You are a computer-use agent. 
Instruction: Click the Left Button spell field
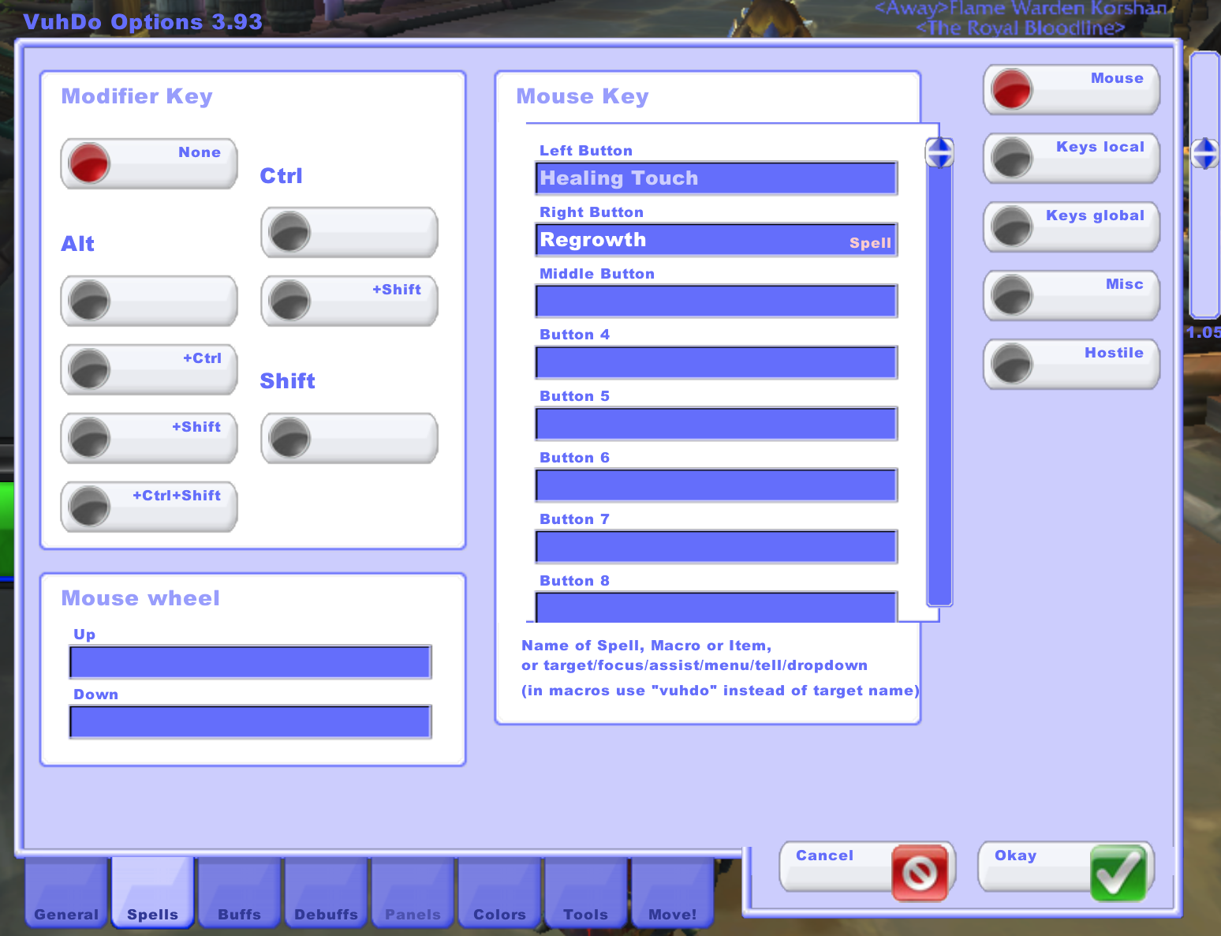tap(715, 178)
